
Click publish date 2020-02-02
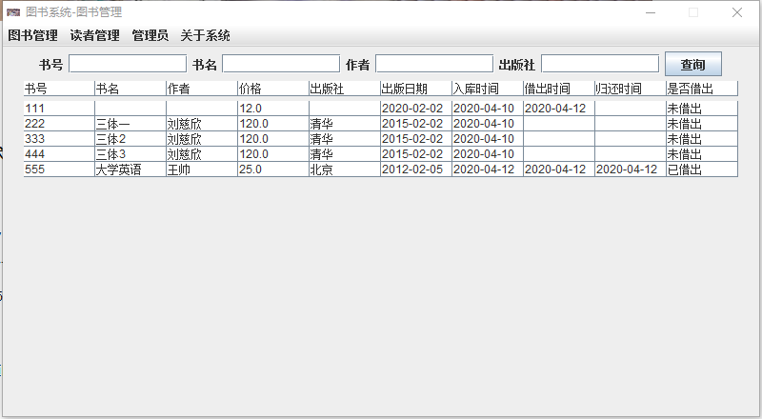coord(416,109)
